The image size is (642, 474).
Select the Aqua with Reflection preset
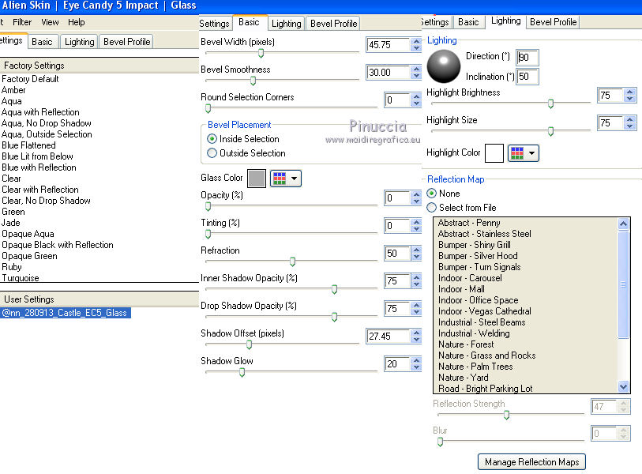(x=40, y=112)
